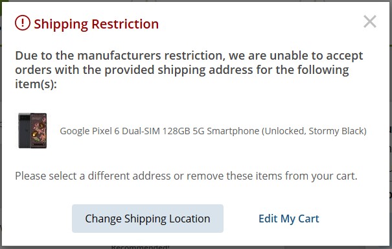Click '(Unlocked, Stormy Black)' in the product title
The image size is (392, 249).
click(314, 131)
